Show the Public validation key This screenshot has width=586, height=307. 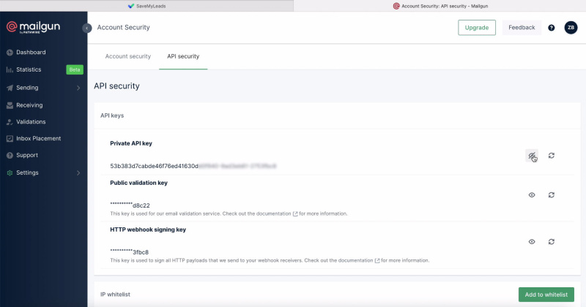click(x=532, y=195)
